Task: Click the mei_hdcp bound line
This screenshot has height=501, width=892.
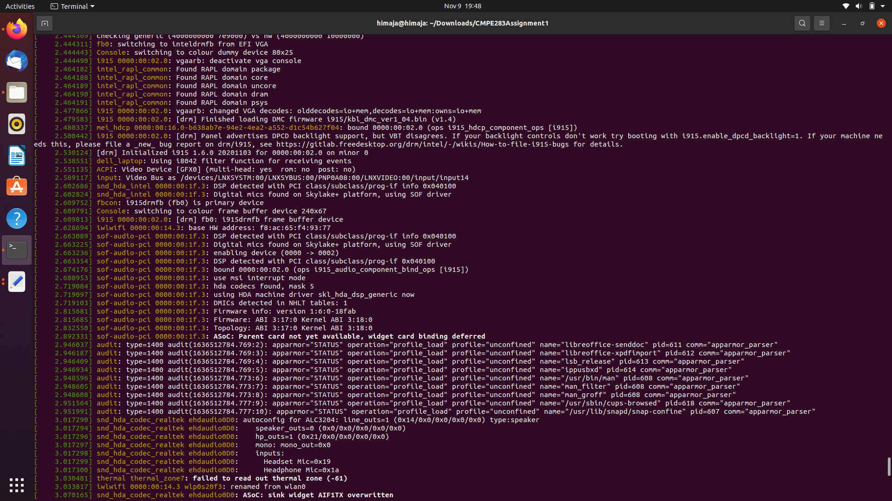Action: click(x=306, y=128)
